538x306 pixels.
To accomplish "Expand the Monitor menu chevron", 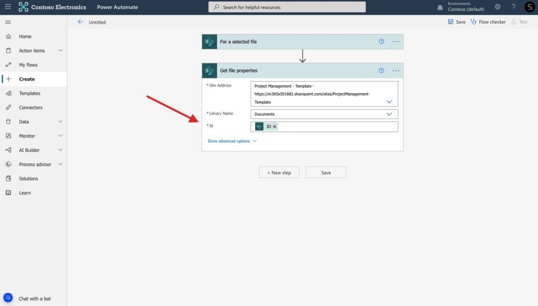I will pyautogui.click(x=60, y=136).
